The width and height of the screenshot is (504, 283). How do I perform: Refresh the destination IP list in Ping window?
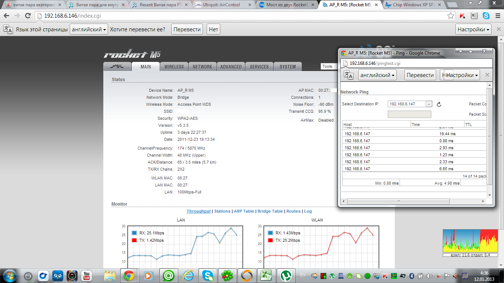439,104
